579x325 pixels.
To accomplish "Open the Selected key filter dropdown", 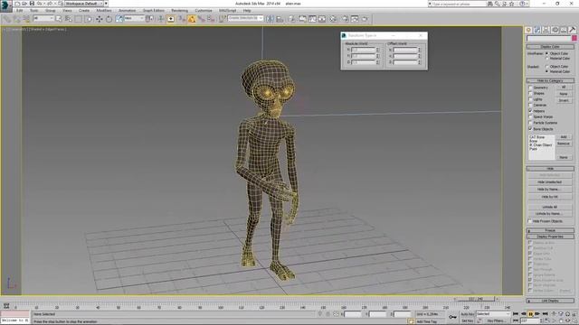I will (492, 314).
